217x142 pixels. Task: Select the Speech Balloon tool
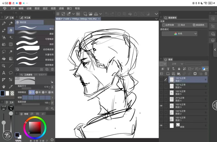11,73
